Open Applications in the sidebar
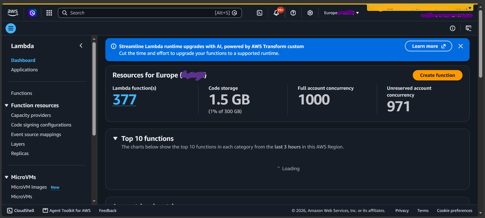 (24, 70)
